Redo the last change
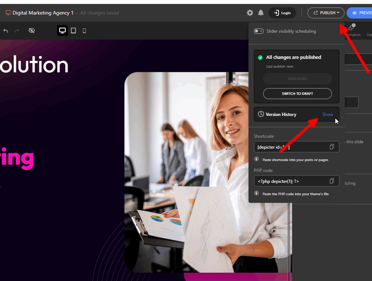This screenshot has height=281, width=372. (17, 31)
